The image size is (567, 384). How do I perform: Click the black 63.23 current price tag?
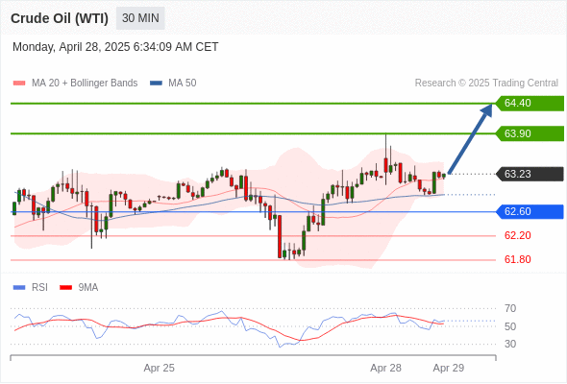click(530, 174)
